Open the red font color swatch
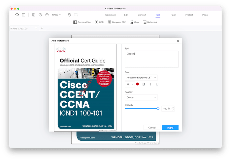 point(137,84)
